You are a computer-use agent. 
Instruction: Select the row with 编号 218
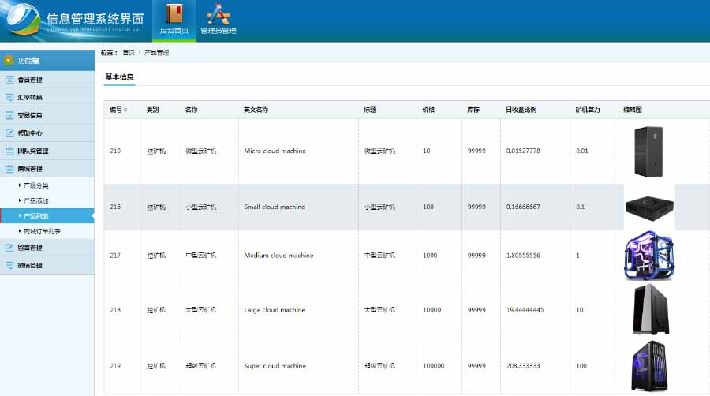(x=406, y=310)
